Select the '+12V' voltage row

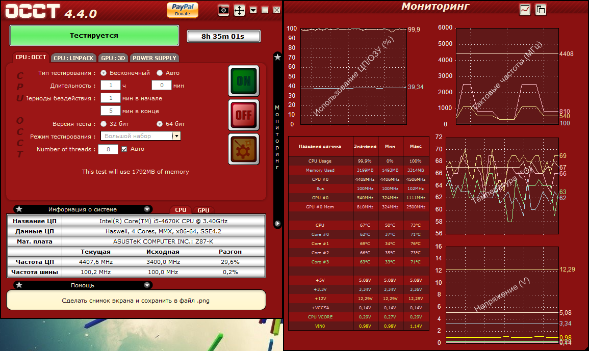tap(358, 299)
